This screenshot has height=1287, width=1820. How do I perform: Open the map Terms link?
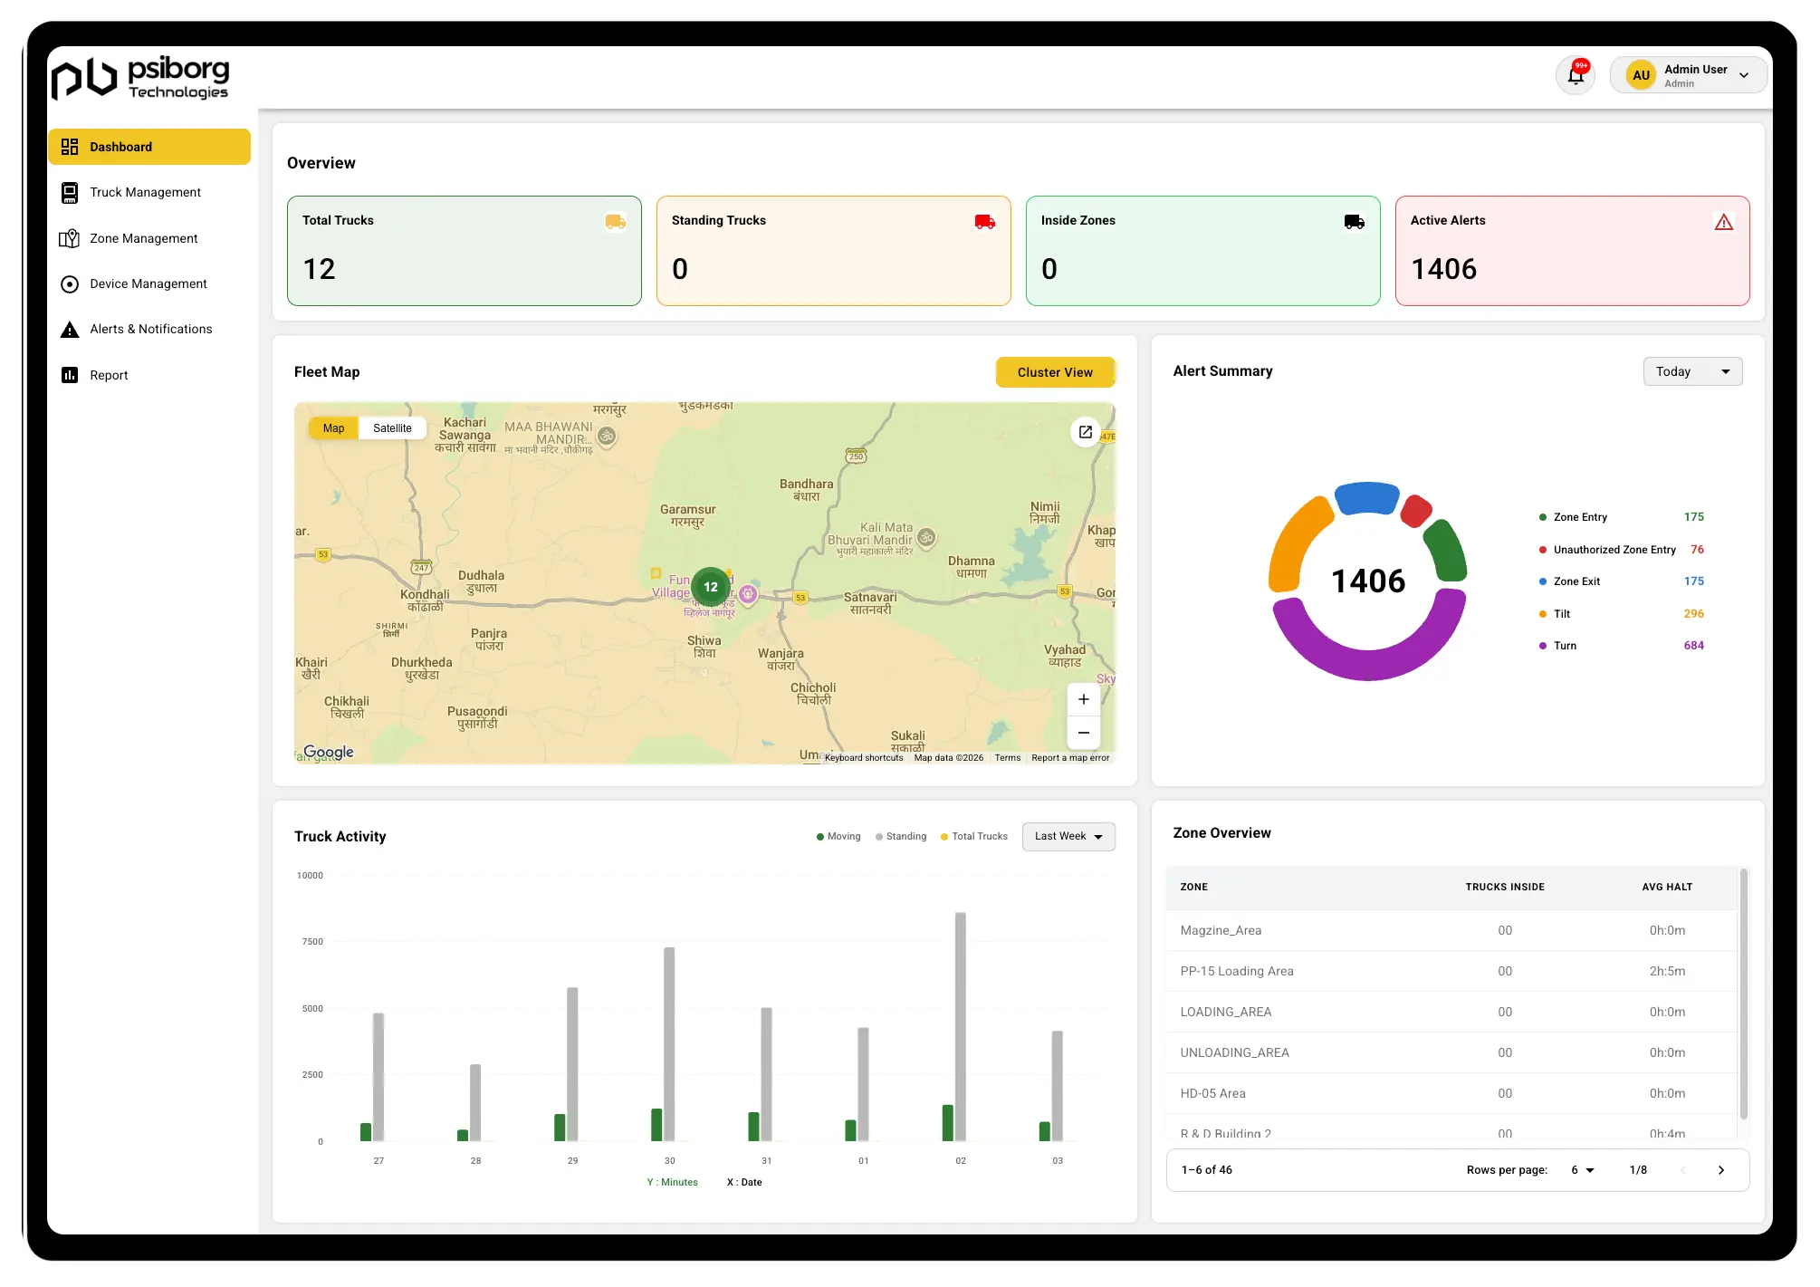click(1008, 758)
